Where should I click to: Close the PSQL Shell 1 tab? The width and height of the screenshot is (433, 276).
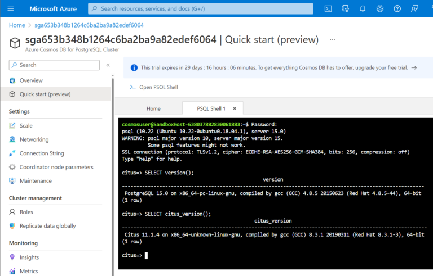click(236, 108)
